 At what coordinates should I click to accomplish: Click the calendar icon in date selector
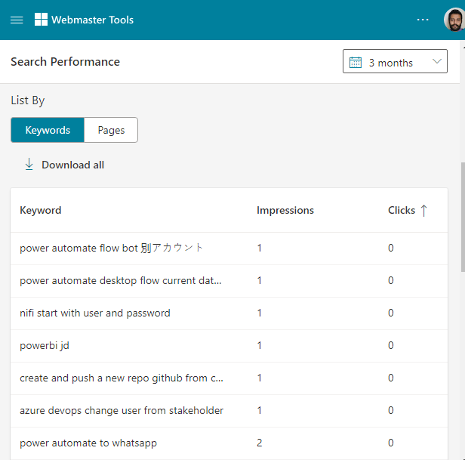[356, 63]
